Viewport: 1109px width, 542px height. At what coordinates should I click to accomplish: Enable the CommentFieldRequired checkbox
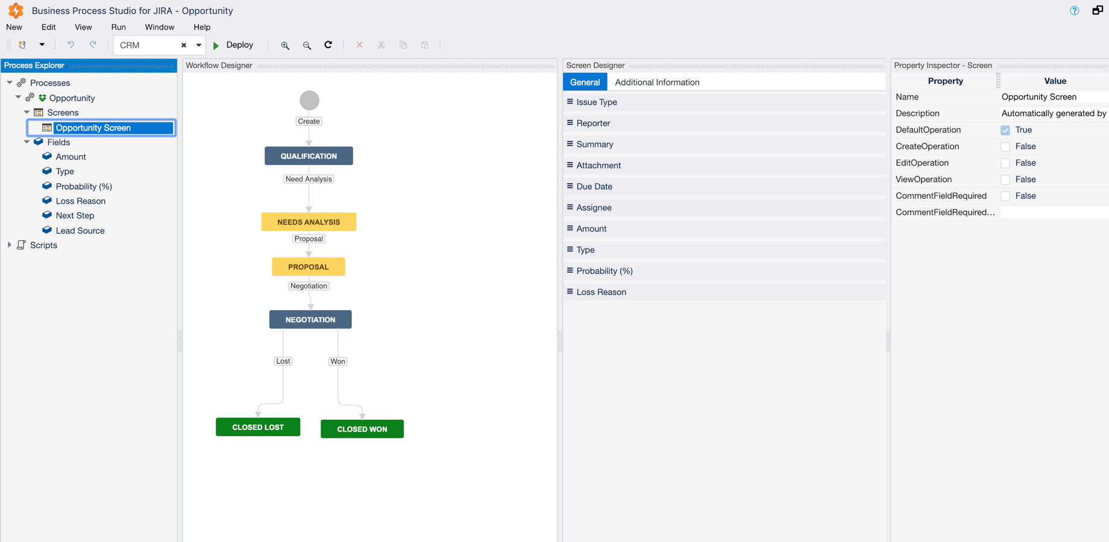[x=1005, y=196]
